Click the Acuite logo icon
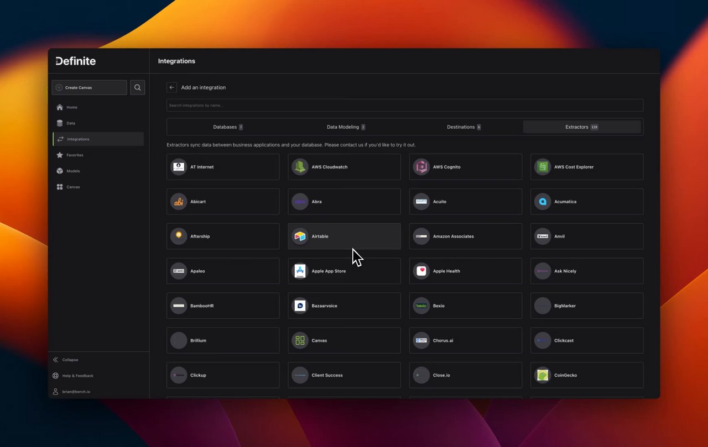 pyautogui.click(x=421, y=202)
